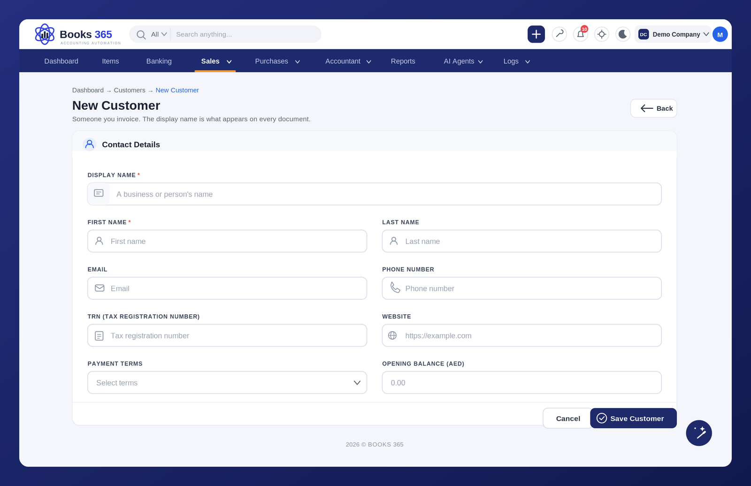Click the last name person icon
This screenshot has height=486, width=751.
click(394, 241)
